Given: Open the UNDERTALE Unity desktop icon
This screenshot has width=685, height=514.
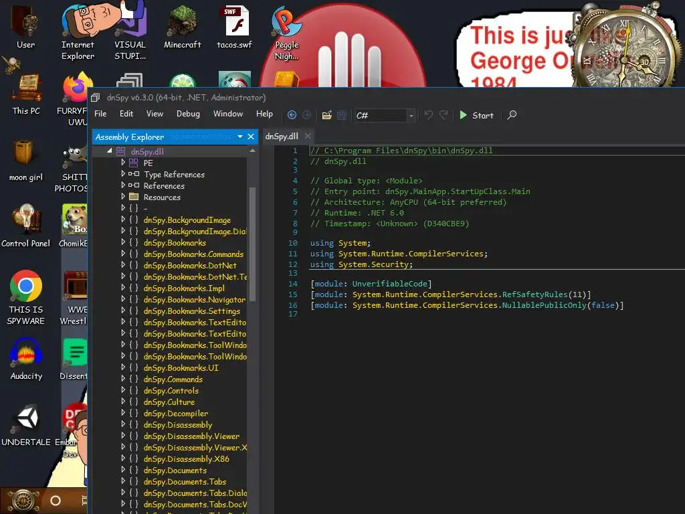Looking at the screenshot, I should 26,425.
